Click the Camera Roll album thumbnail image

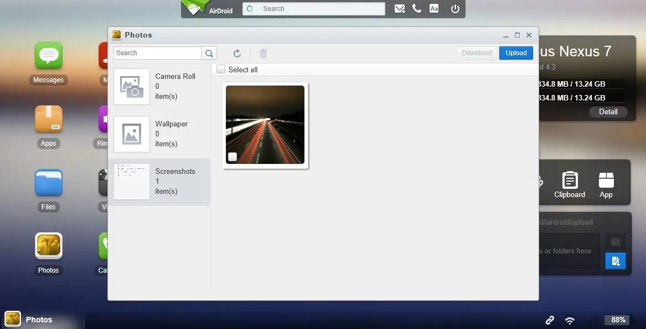tap(132, 87)
